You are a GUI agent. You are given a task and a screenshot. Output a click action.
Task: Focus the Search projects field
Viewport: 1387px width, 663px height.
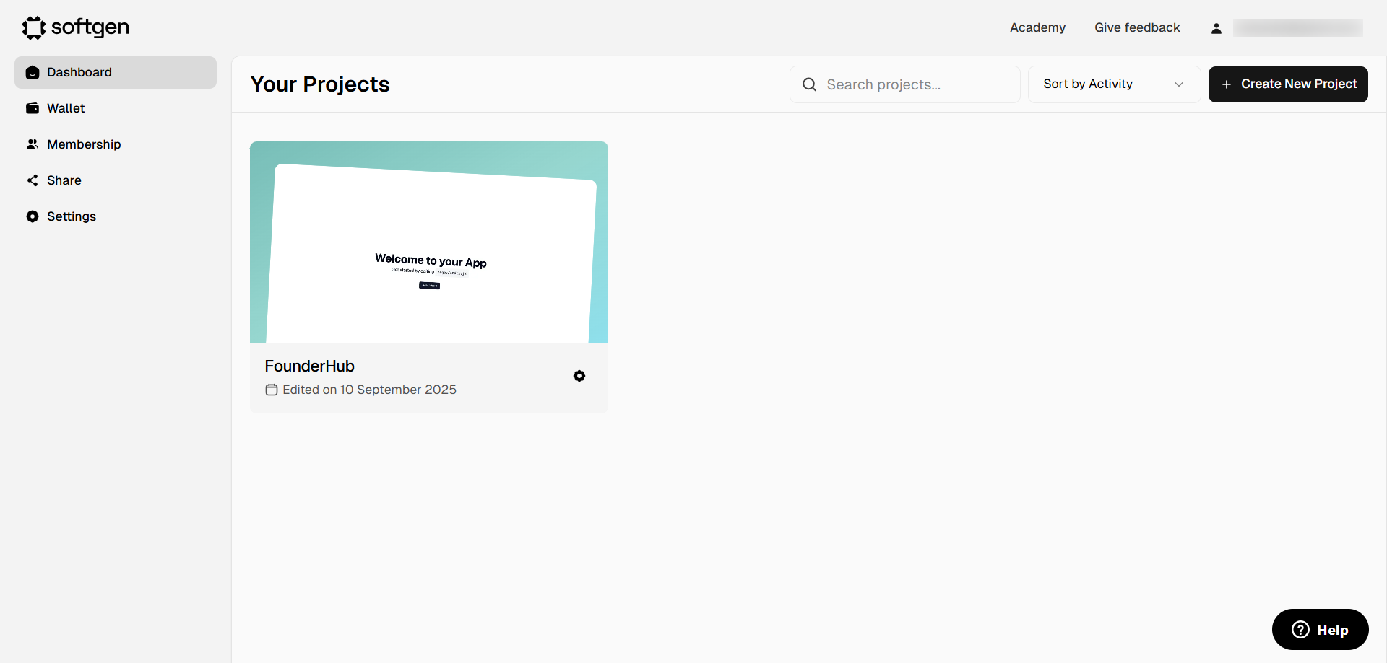(x=904, y=84)
